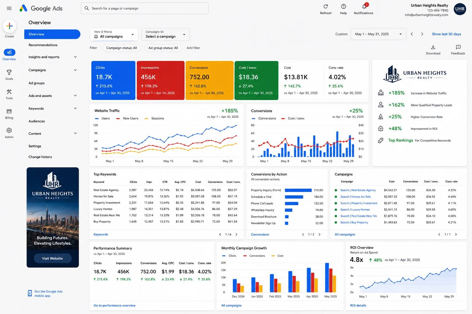Viewport: 472px width, 314px height.
Task: Open Recommendations page
Action: coord(43,45)
